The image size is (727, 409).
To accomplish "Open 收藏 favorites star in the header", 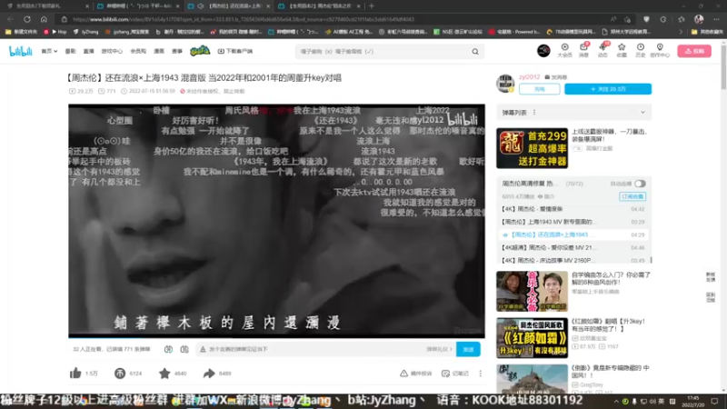I will pyautogui.click(x=622, y=50).
